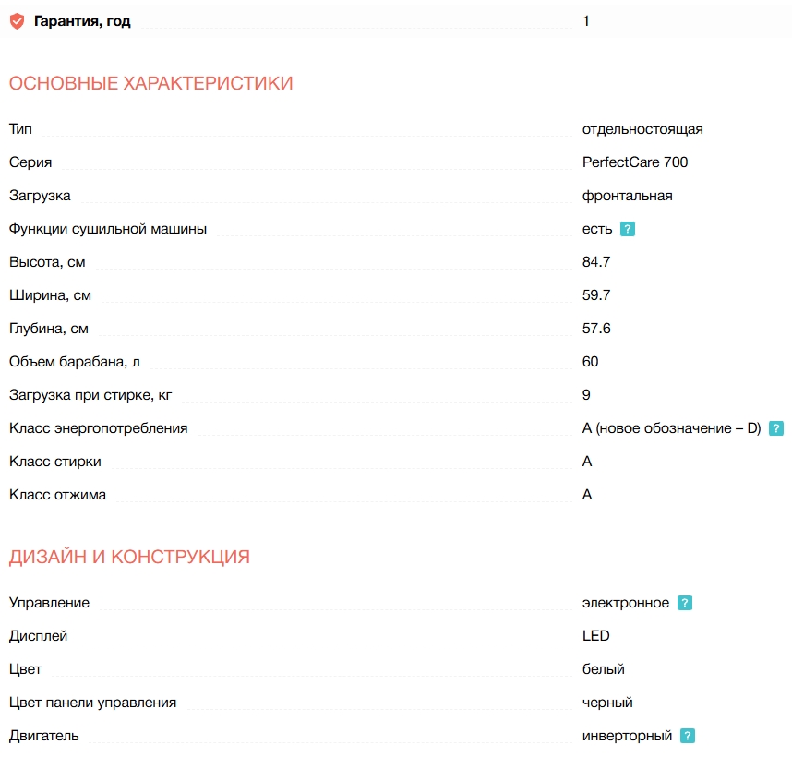Click the height value "84.7"

pyautogui.click(x=596, y=262)
